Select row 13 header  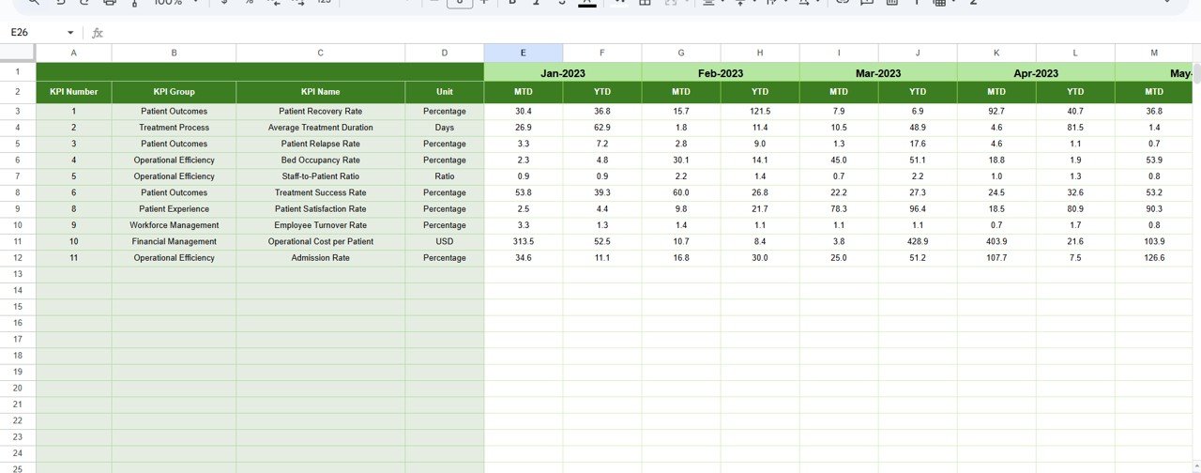[x=18, y=274]
